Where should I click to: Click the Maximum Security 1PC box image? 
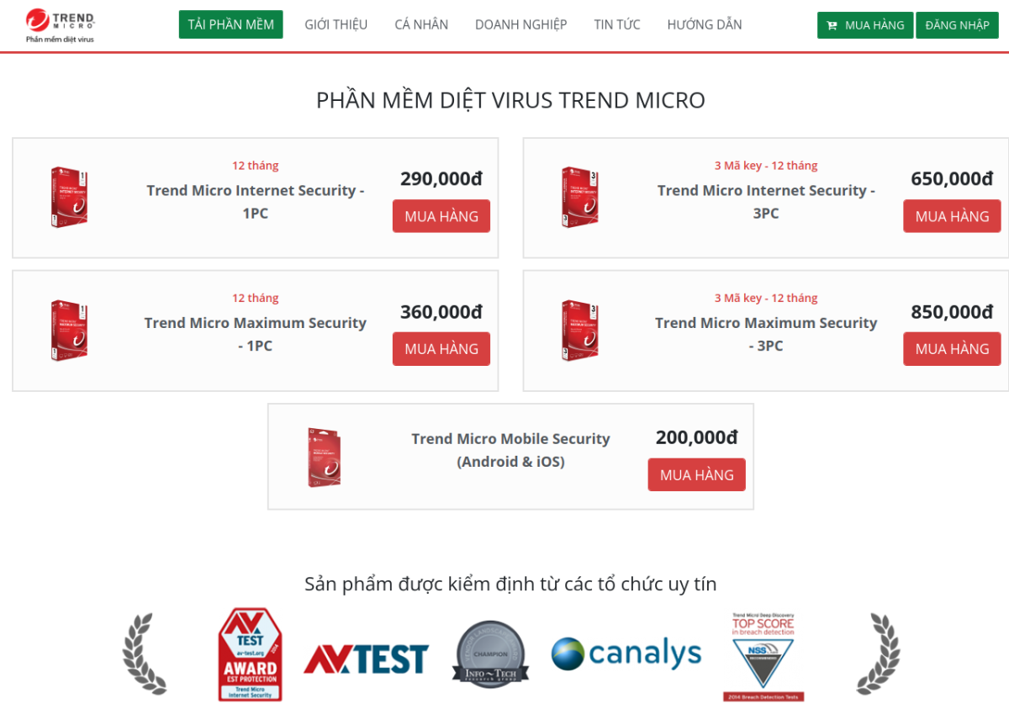pyautogui.click(x=69, y=331)
